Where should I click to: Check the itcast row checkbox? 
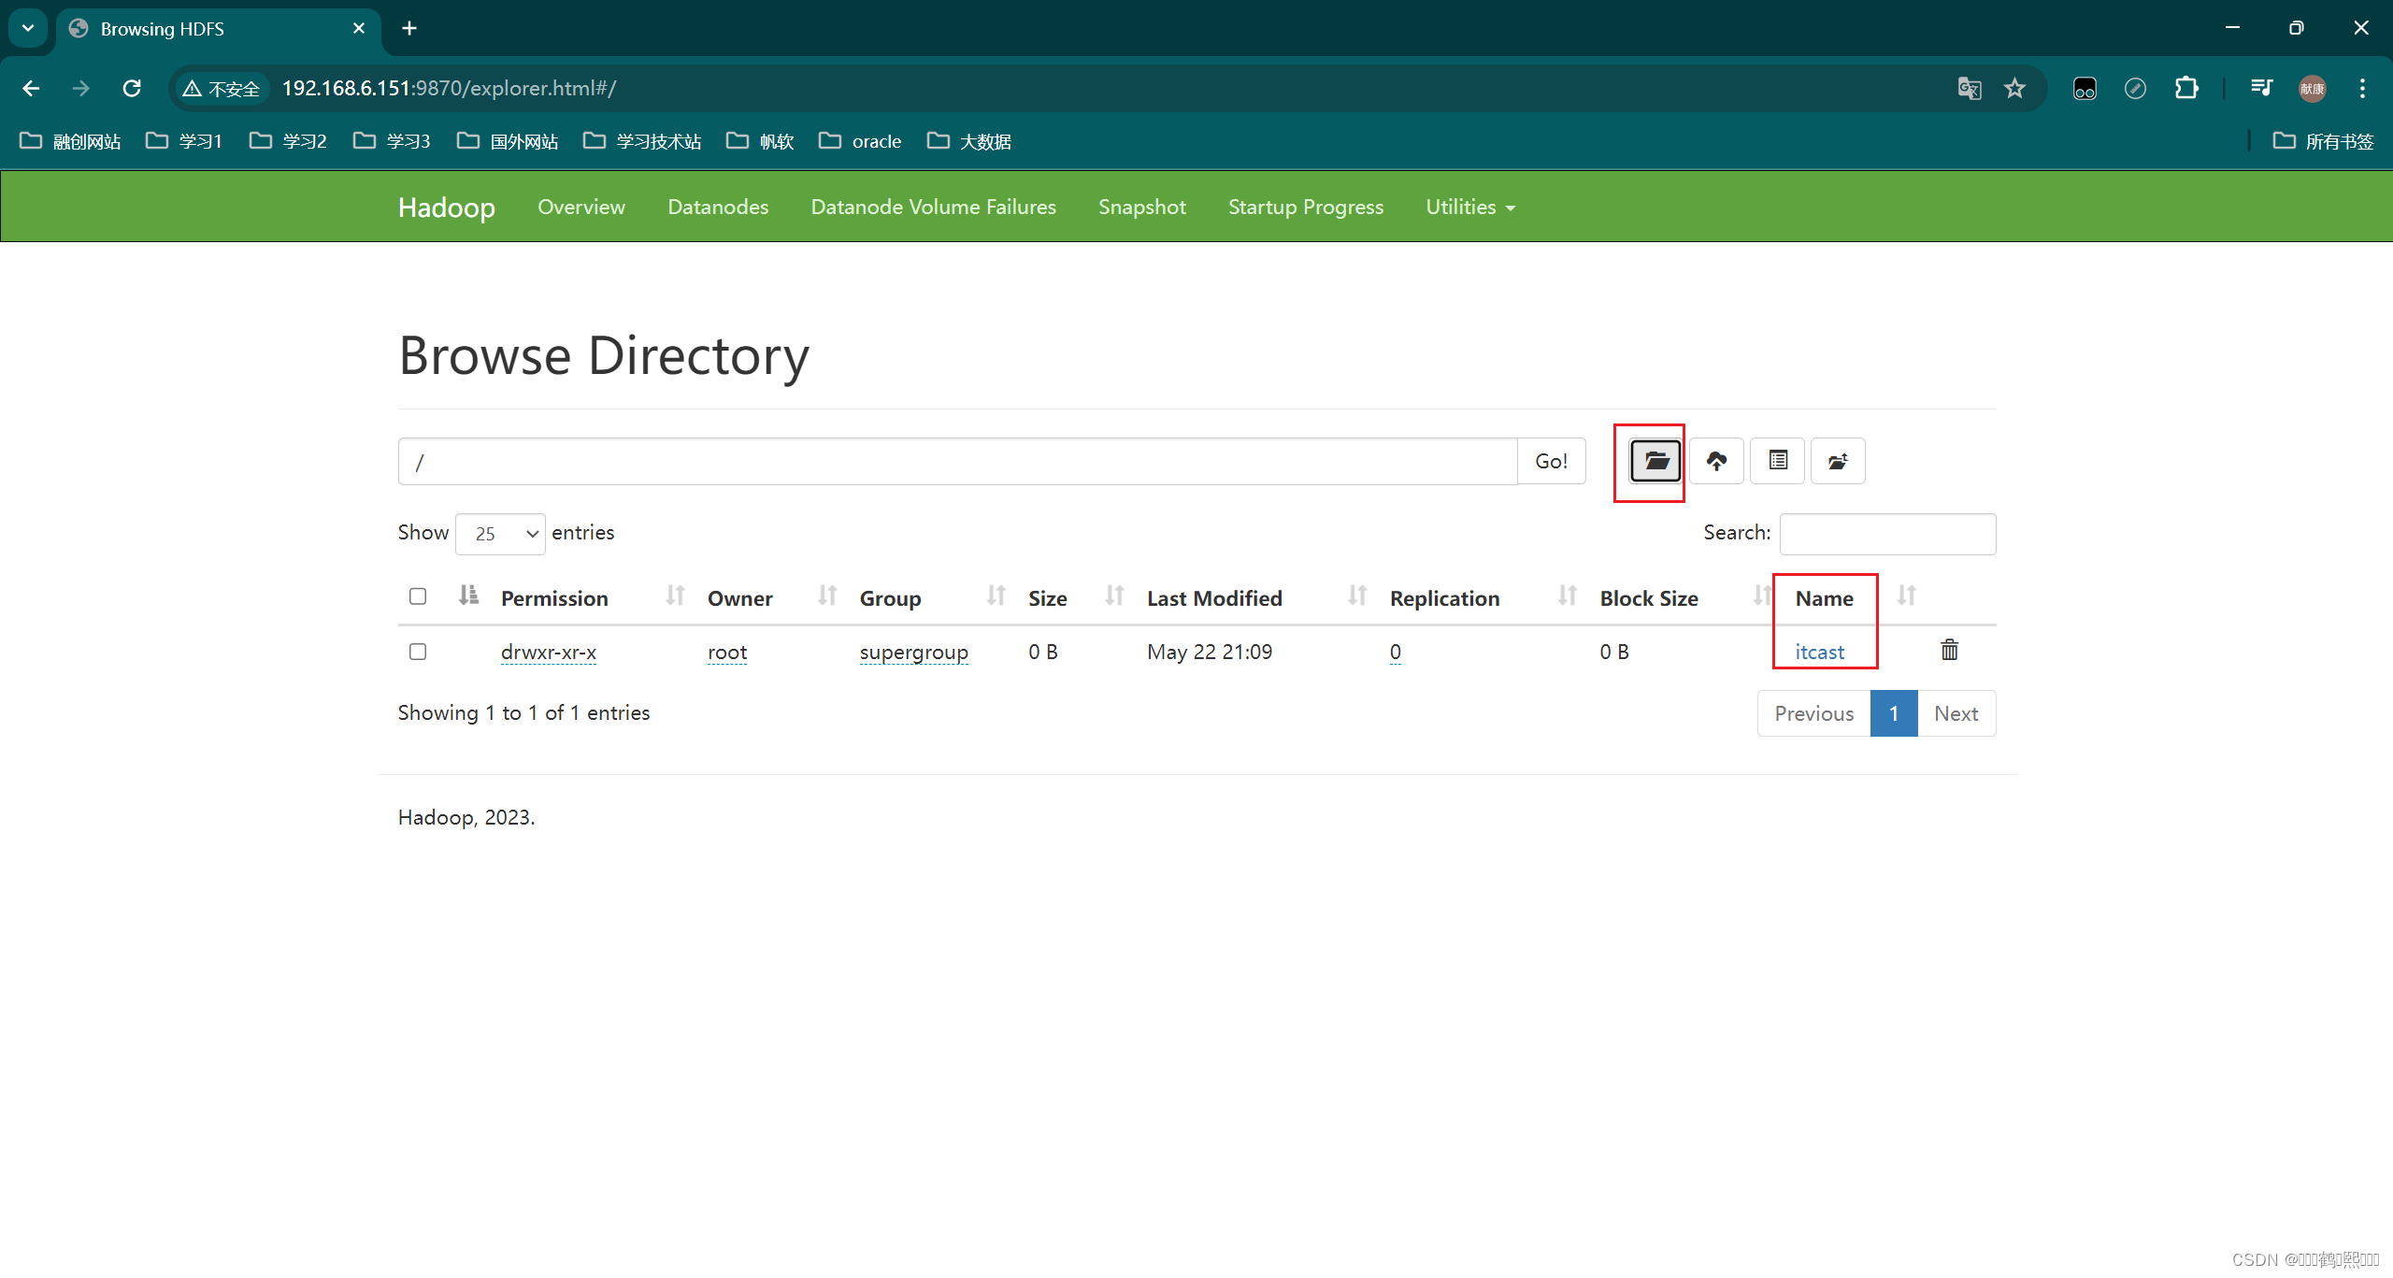pos(418,652)
